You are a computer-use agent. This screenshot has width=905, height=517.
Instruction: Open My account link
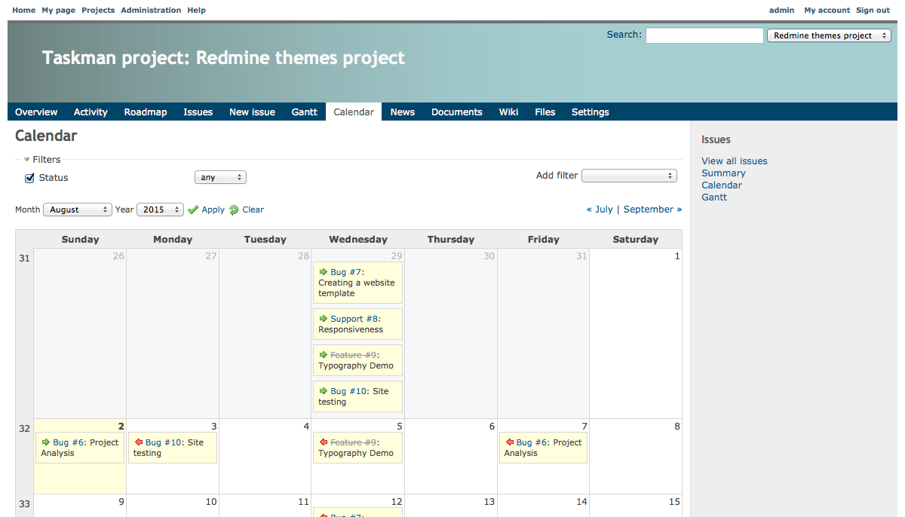point(827,10)
